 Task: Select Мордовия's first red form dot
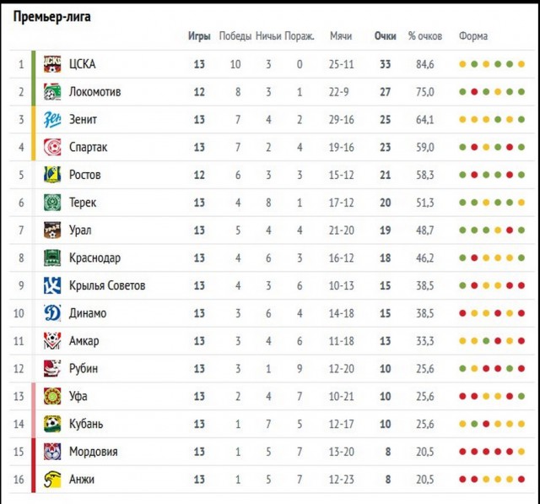[462, 452]
